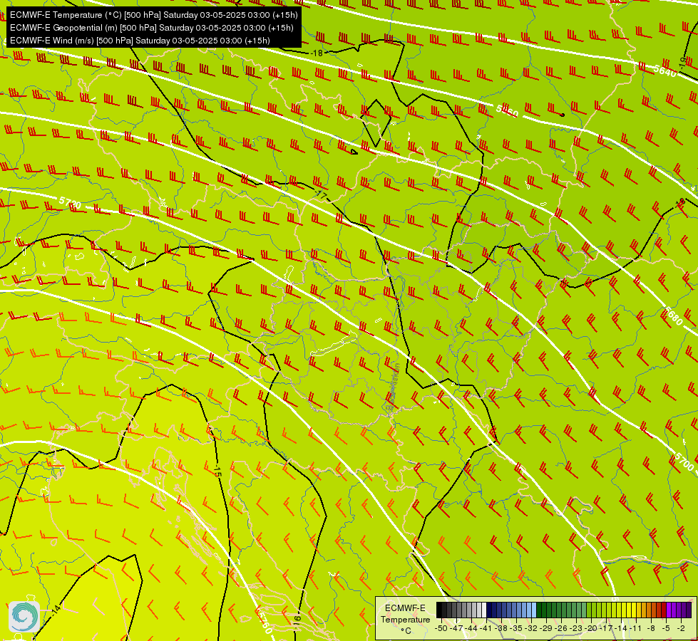
Task: Click the dark purple -2 legend swatch
Action: point(679,610)
